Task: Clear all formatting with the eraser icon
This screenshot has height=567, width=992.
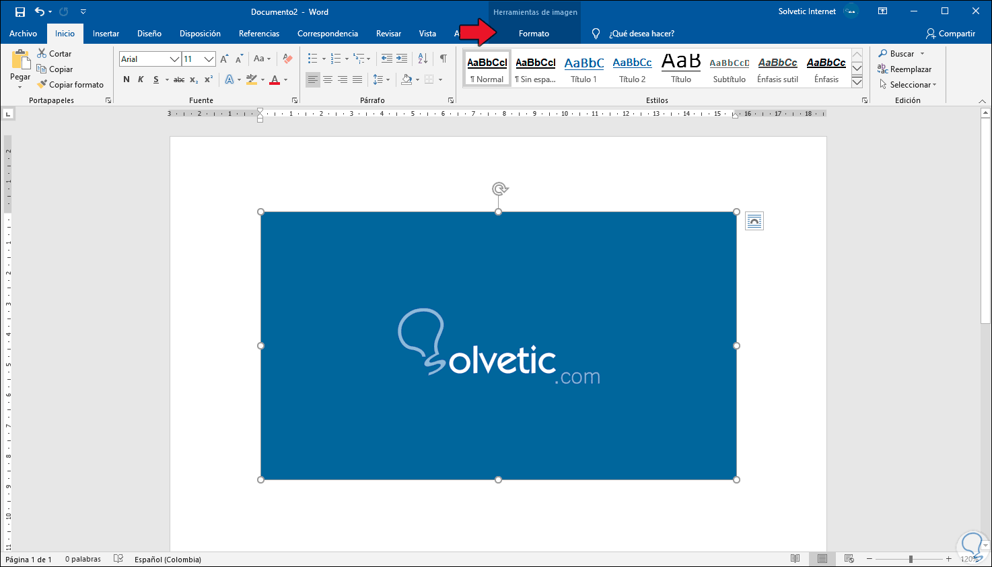Action: (287, 59)
